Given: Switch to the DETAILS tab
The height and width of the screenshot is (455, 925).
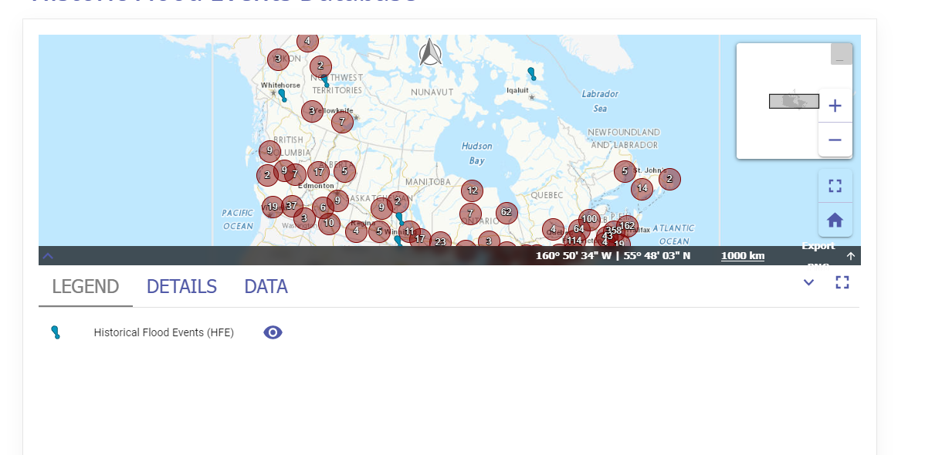Looking at the screenshot, I should (x=181, y=286).
